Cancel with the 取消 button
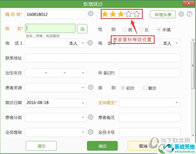The width and height of the screenshot is (196, 154). 143,146
